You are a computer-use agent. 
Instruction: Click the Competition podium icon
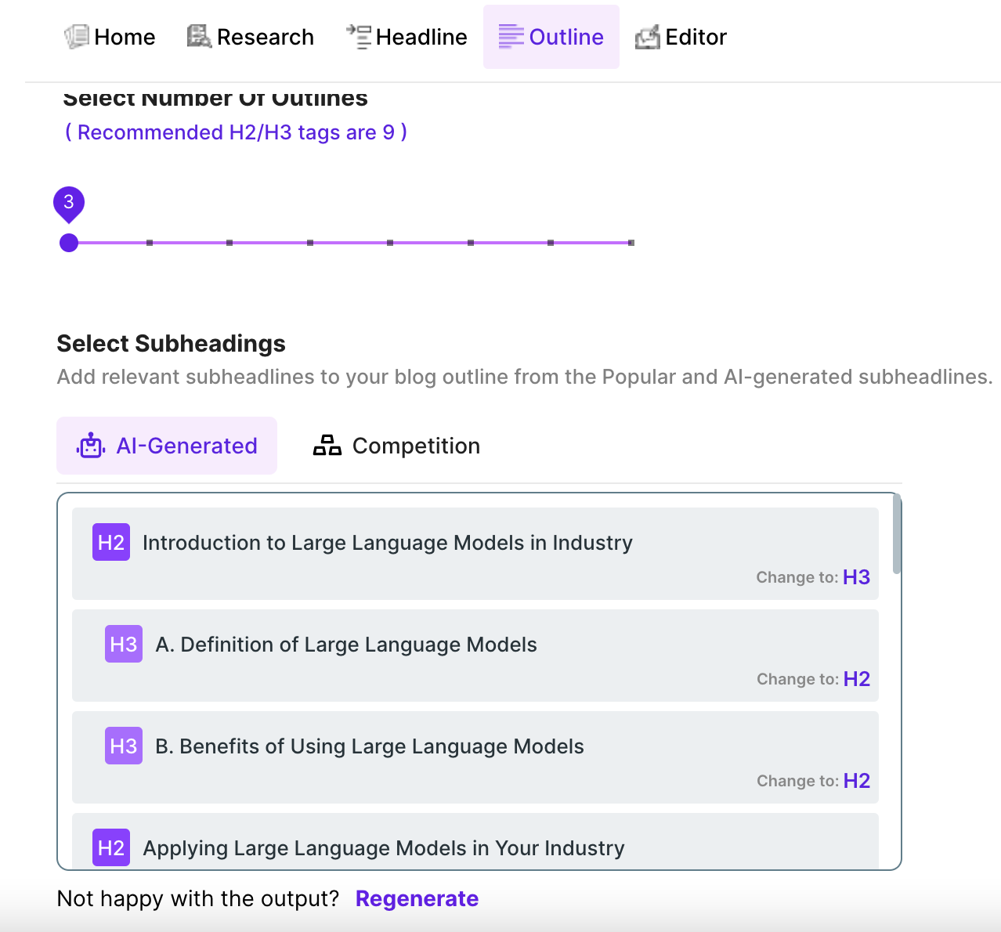click(x=327, y=446)
